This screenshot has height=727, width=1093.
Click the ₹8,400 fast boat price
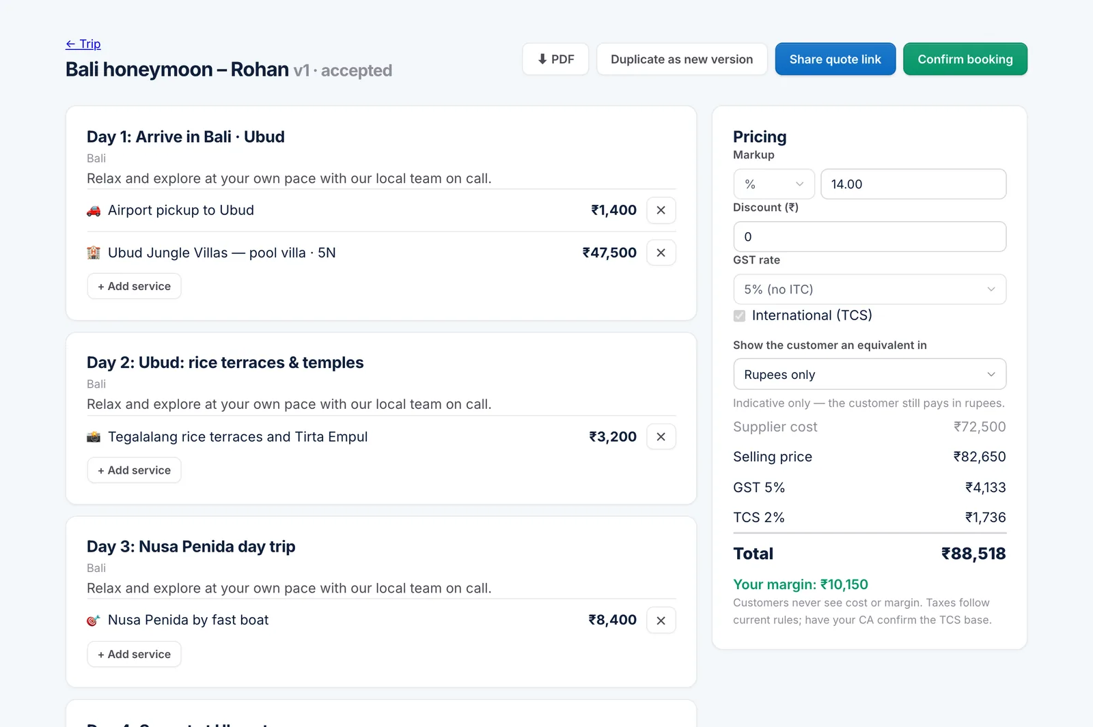pos(612,621)
